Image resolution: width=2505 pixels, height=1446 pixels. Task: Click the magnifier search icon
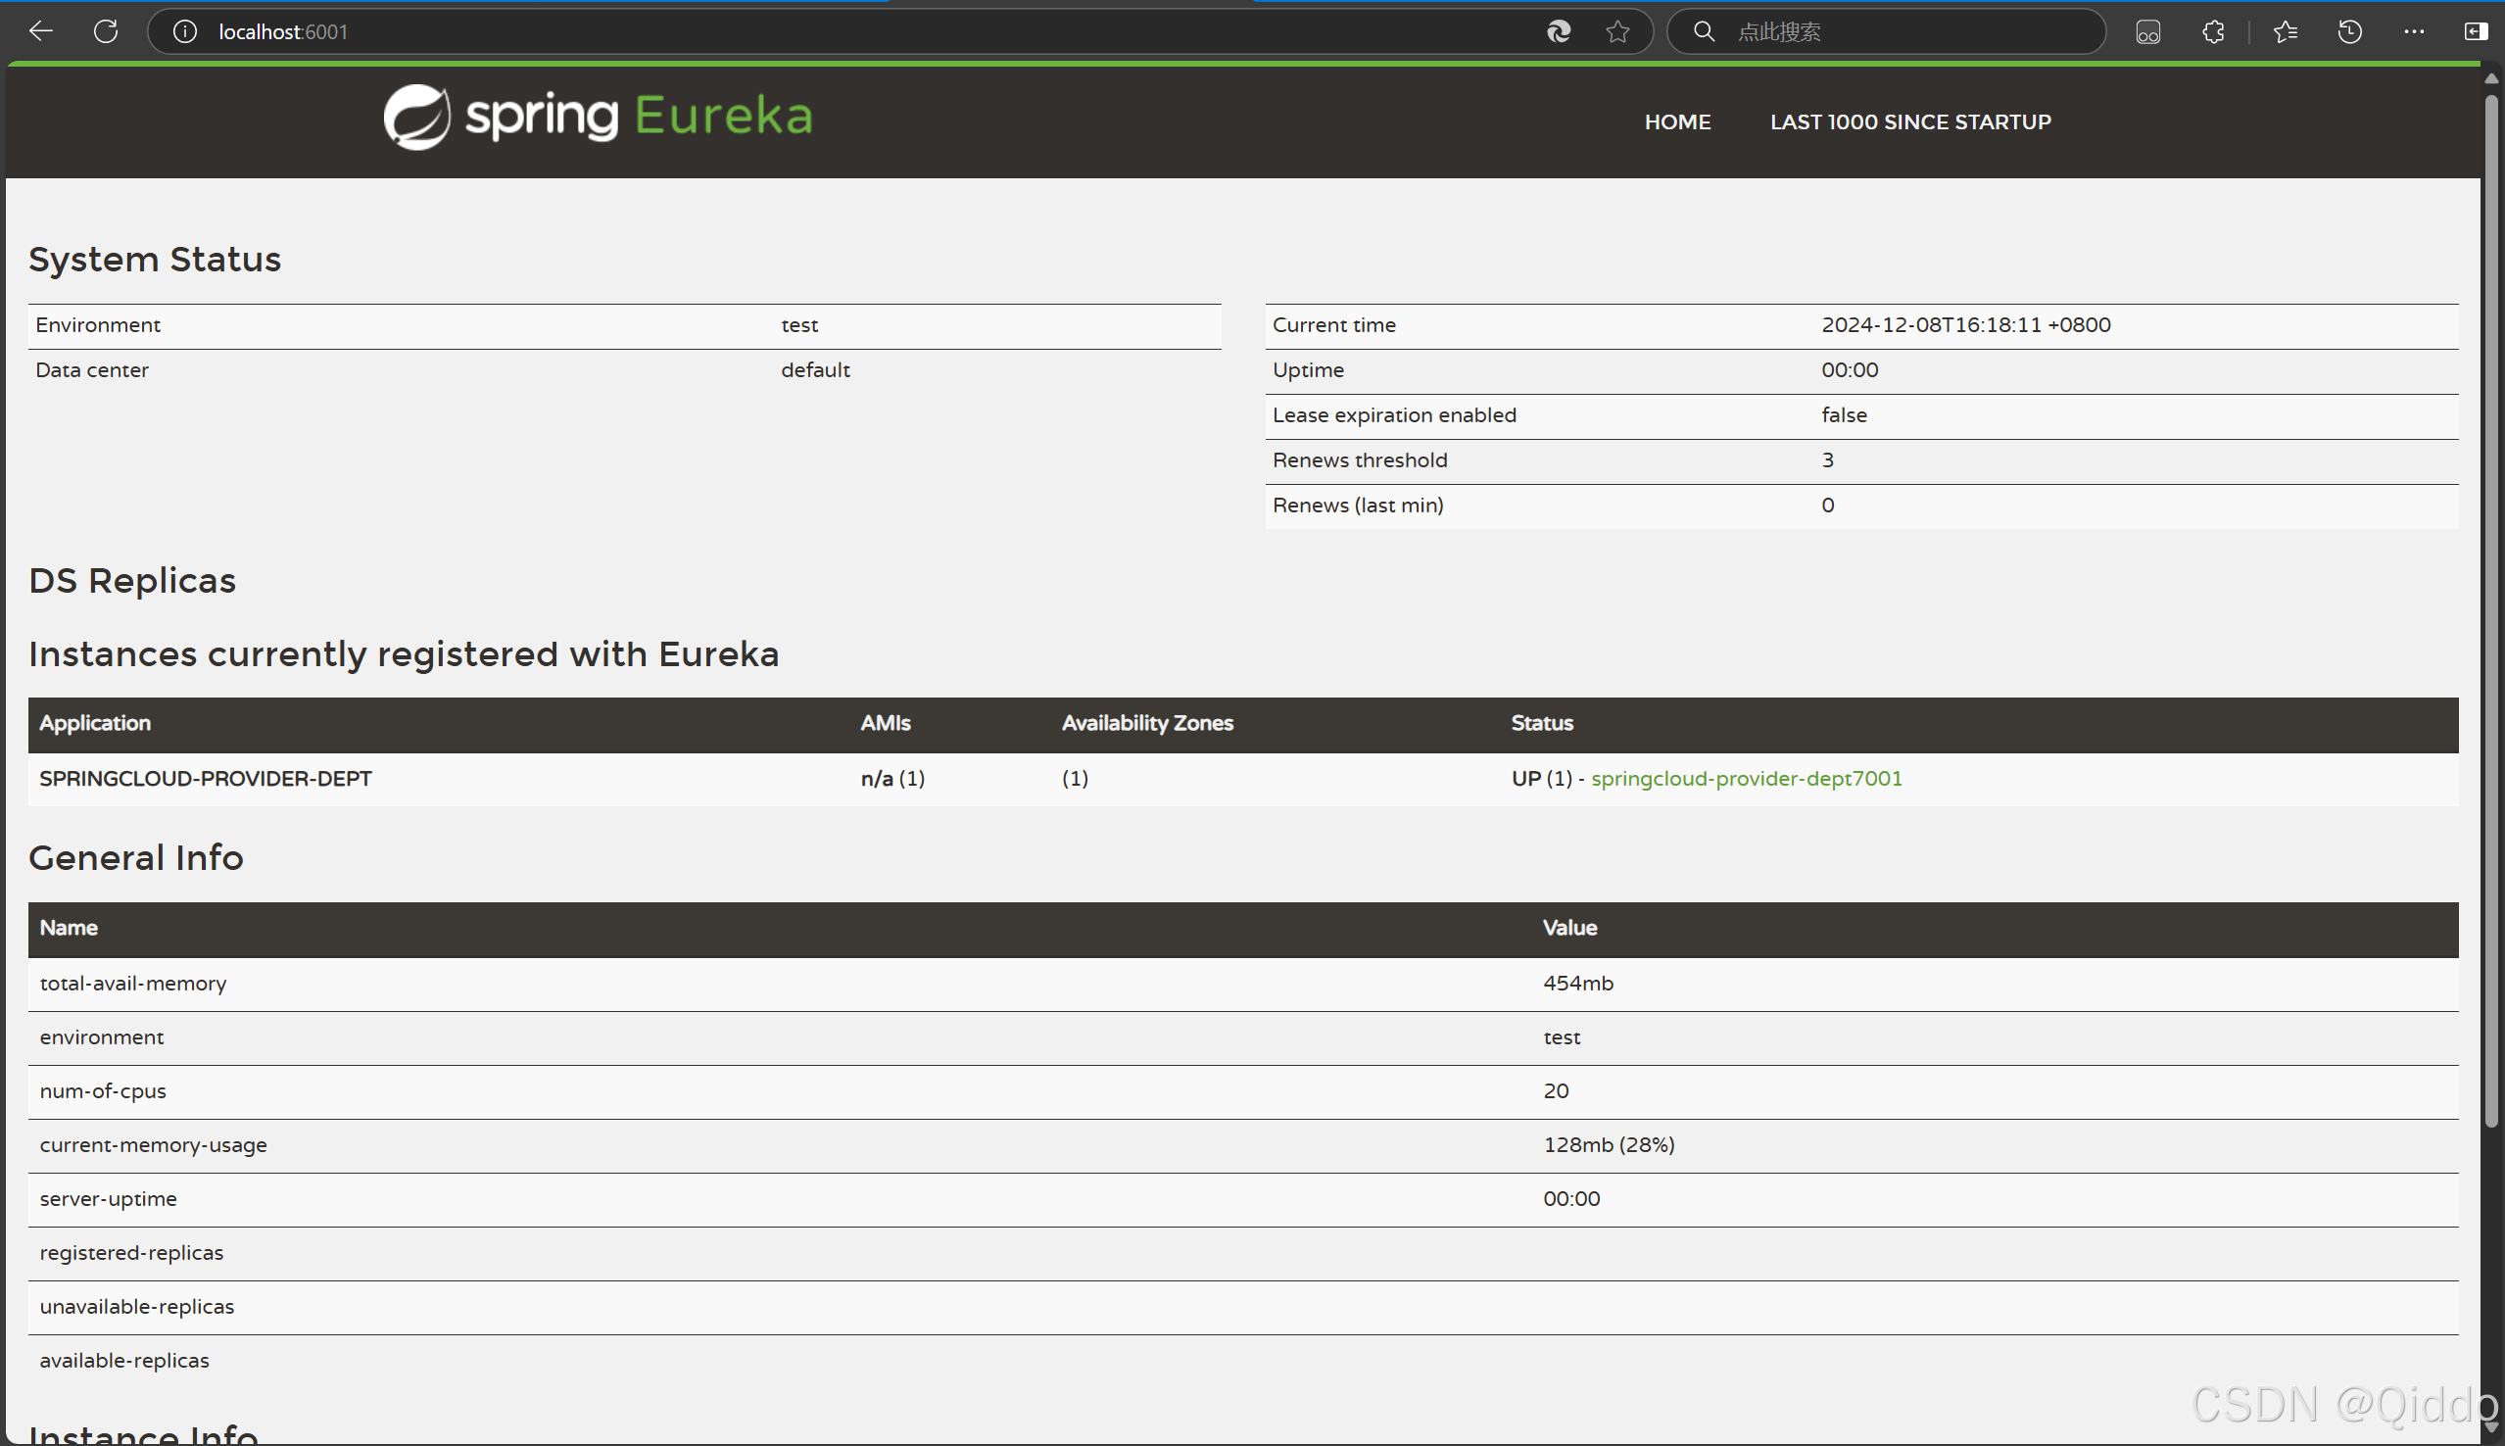(1704, 31)
